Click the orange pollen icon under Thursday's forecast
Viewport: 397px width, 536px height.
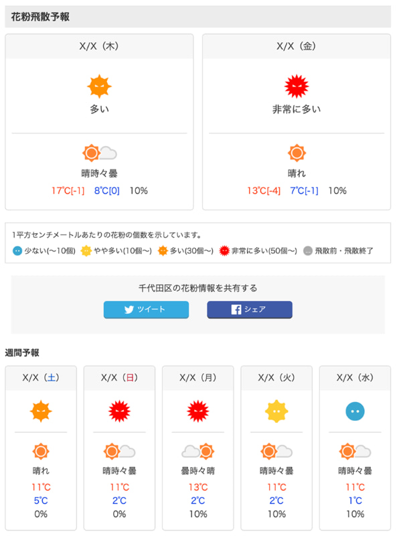100,84
